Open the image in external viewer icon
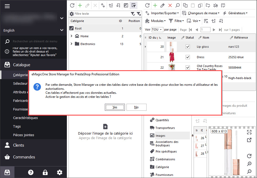The image size is (257, 178). [249, 140]
